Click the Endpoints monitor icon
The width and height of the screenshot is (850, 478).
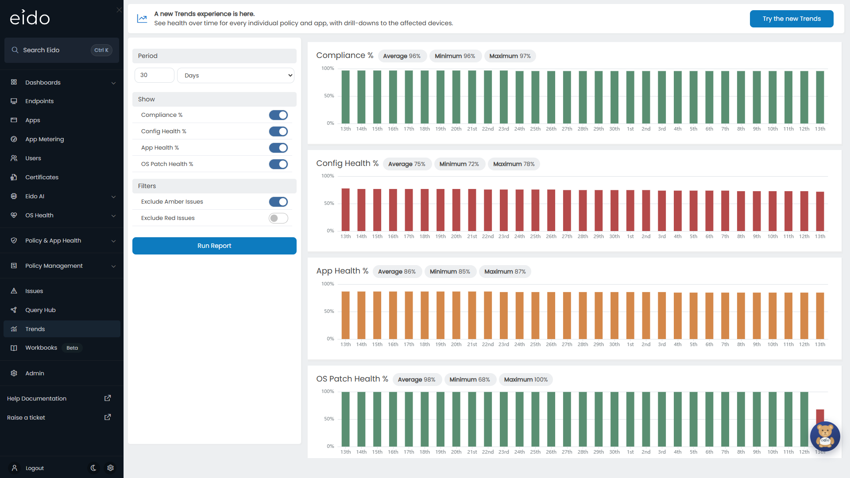click(14, 101)
